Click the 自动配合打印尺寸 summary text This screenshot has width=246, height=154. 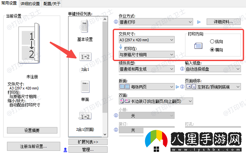pos(25,105)
